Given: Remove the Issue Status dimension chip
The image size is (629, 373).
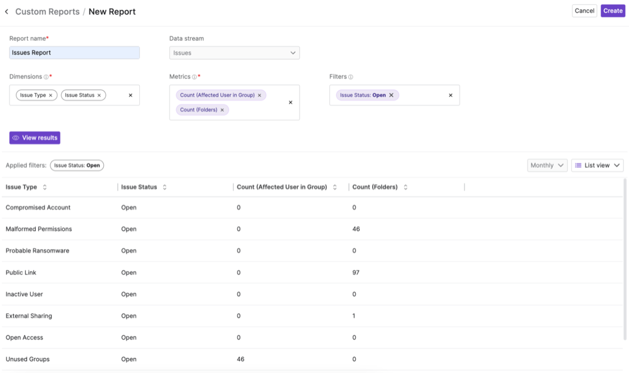Looking at the screenshot, I should pyautogui.click(x=99, y=96).
